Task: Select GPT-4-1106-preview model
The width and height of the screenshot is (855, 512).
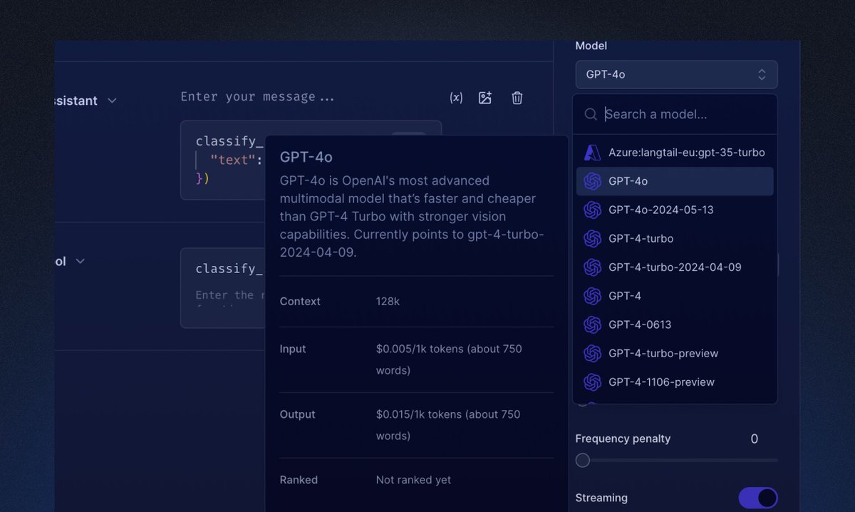Action: pyautogui.click(x=675, y=382)
